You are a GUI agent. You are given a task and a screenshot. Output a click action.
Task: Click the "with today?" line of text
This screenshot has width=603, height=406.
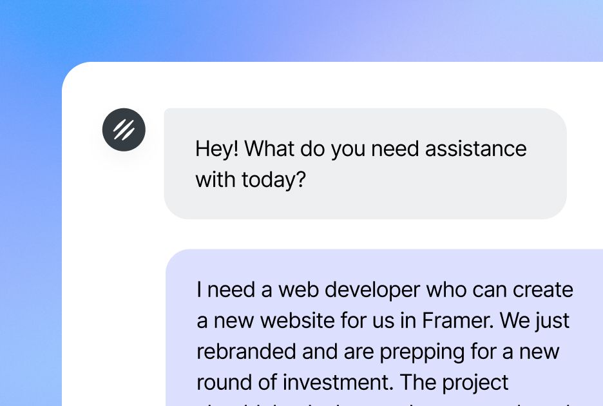point(251,180)
